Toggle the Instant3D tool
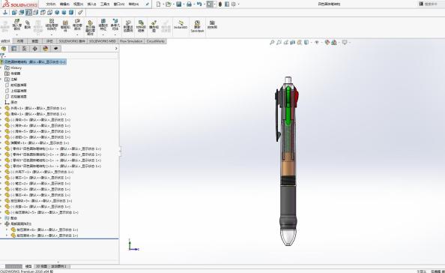Viewport: 445px width, 273px height. coord(181,25)
